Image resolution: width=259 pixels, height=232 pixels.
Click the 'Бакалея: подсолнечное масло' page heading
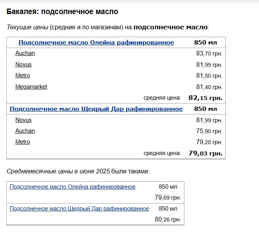pos(62,12)
